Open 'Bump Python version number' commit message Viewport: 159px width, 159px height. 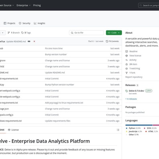(x=59, y=85)
